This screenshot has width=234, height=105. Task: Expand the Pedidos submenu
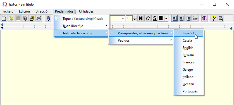point(141,40)
